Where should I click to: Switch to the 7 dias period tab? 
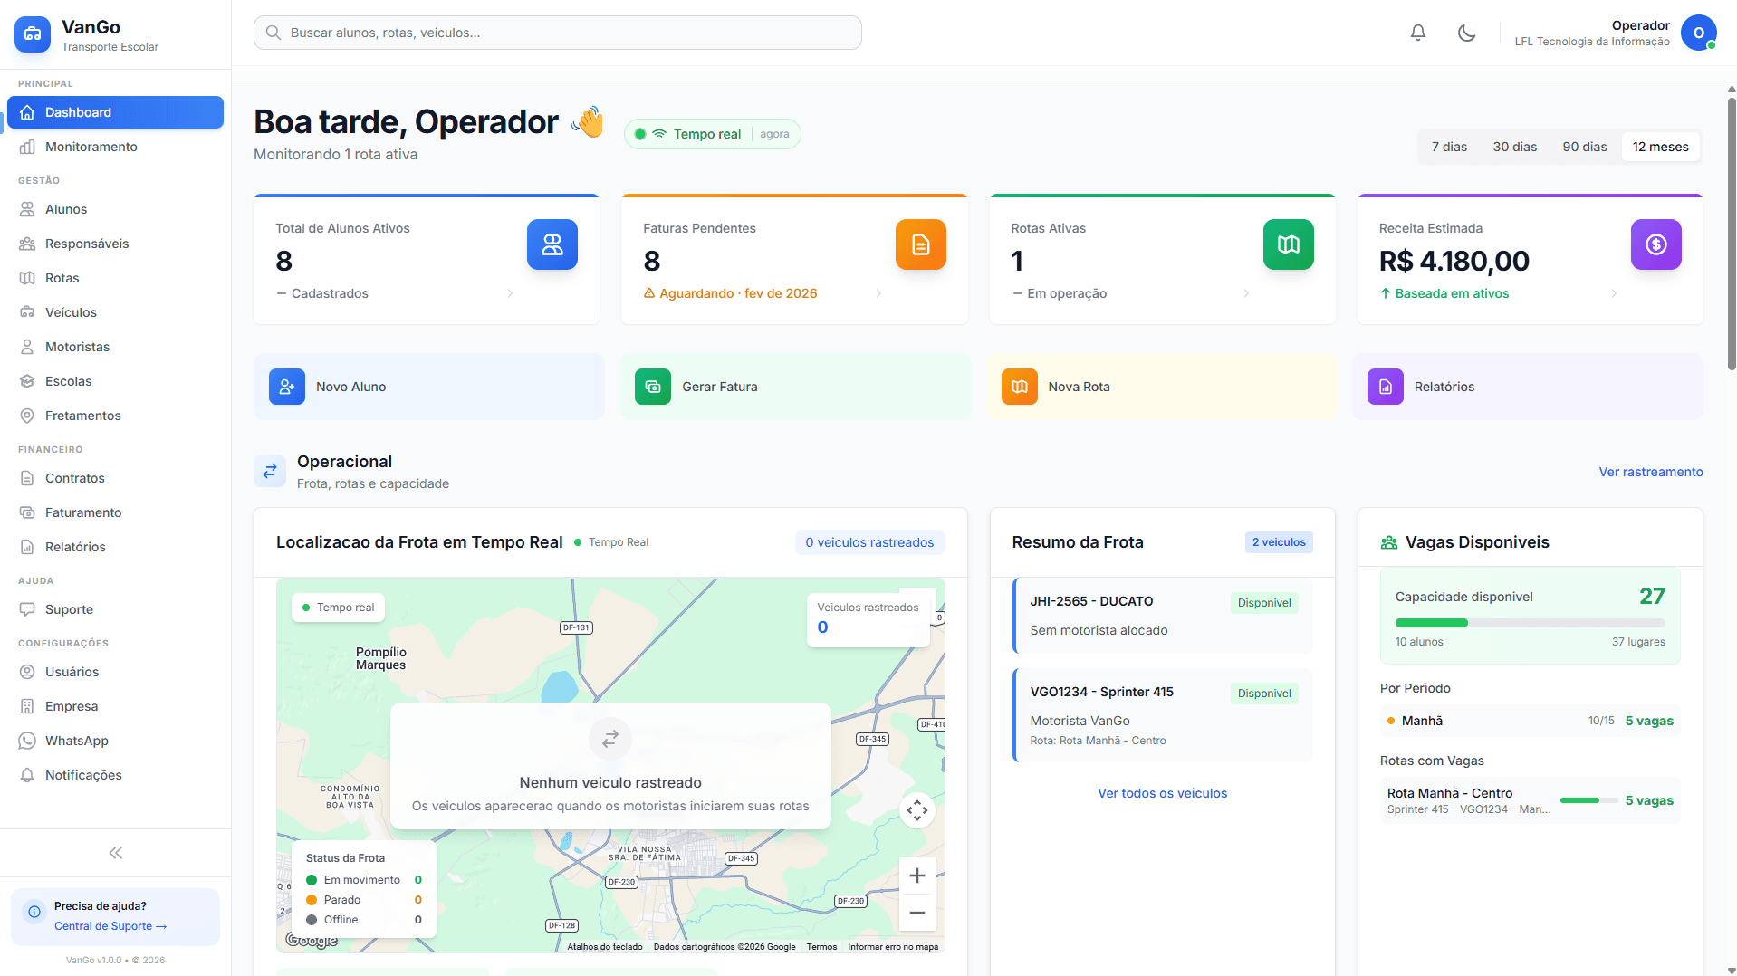[x=1449, y=146]
